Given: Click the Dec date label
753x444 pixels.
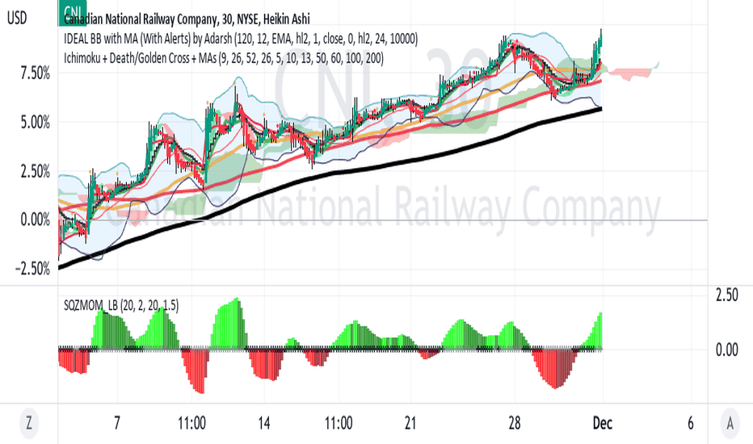Looking at the screenshot, I should [603, 423].
